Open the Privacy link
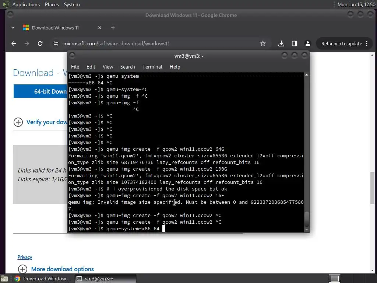 pos(25,257)
